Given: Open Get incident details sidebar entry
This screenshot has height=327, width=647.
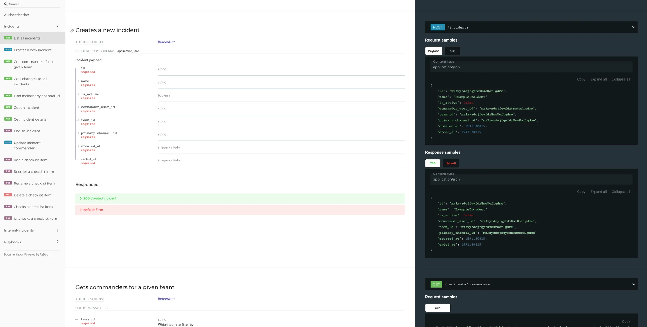Looking at the screenshot, I should click(32, 119).
